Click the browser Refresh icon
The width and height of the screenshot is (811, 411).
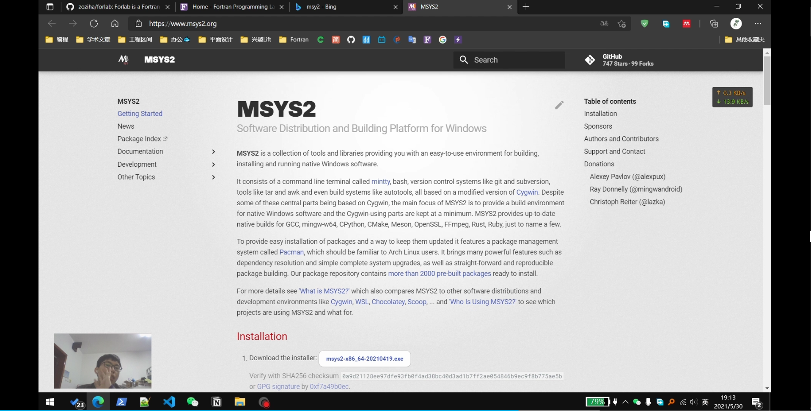tap(94, 23)
